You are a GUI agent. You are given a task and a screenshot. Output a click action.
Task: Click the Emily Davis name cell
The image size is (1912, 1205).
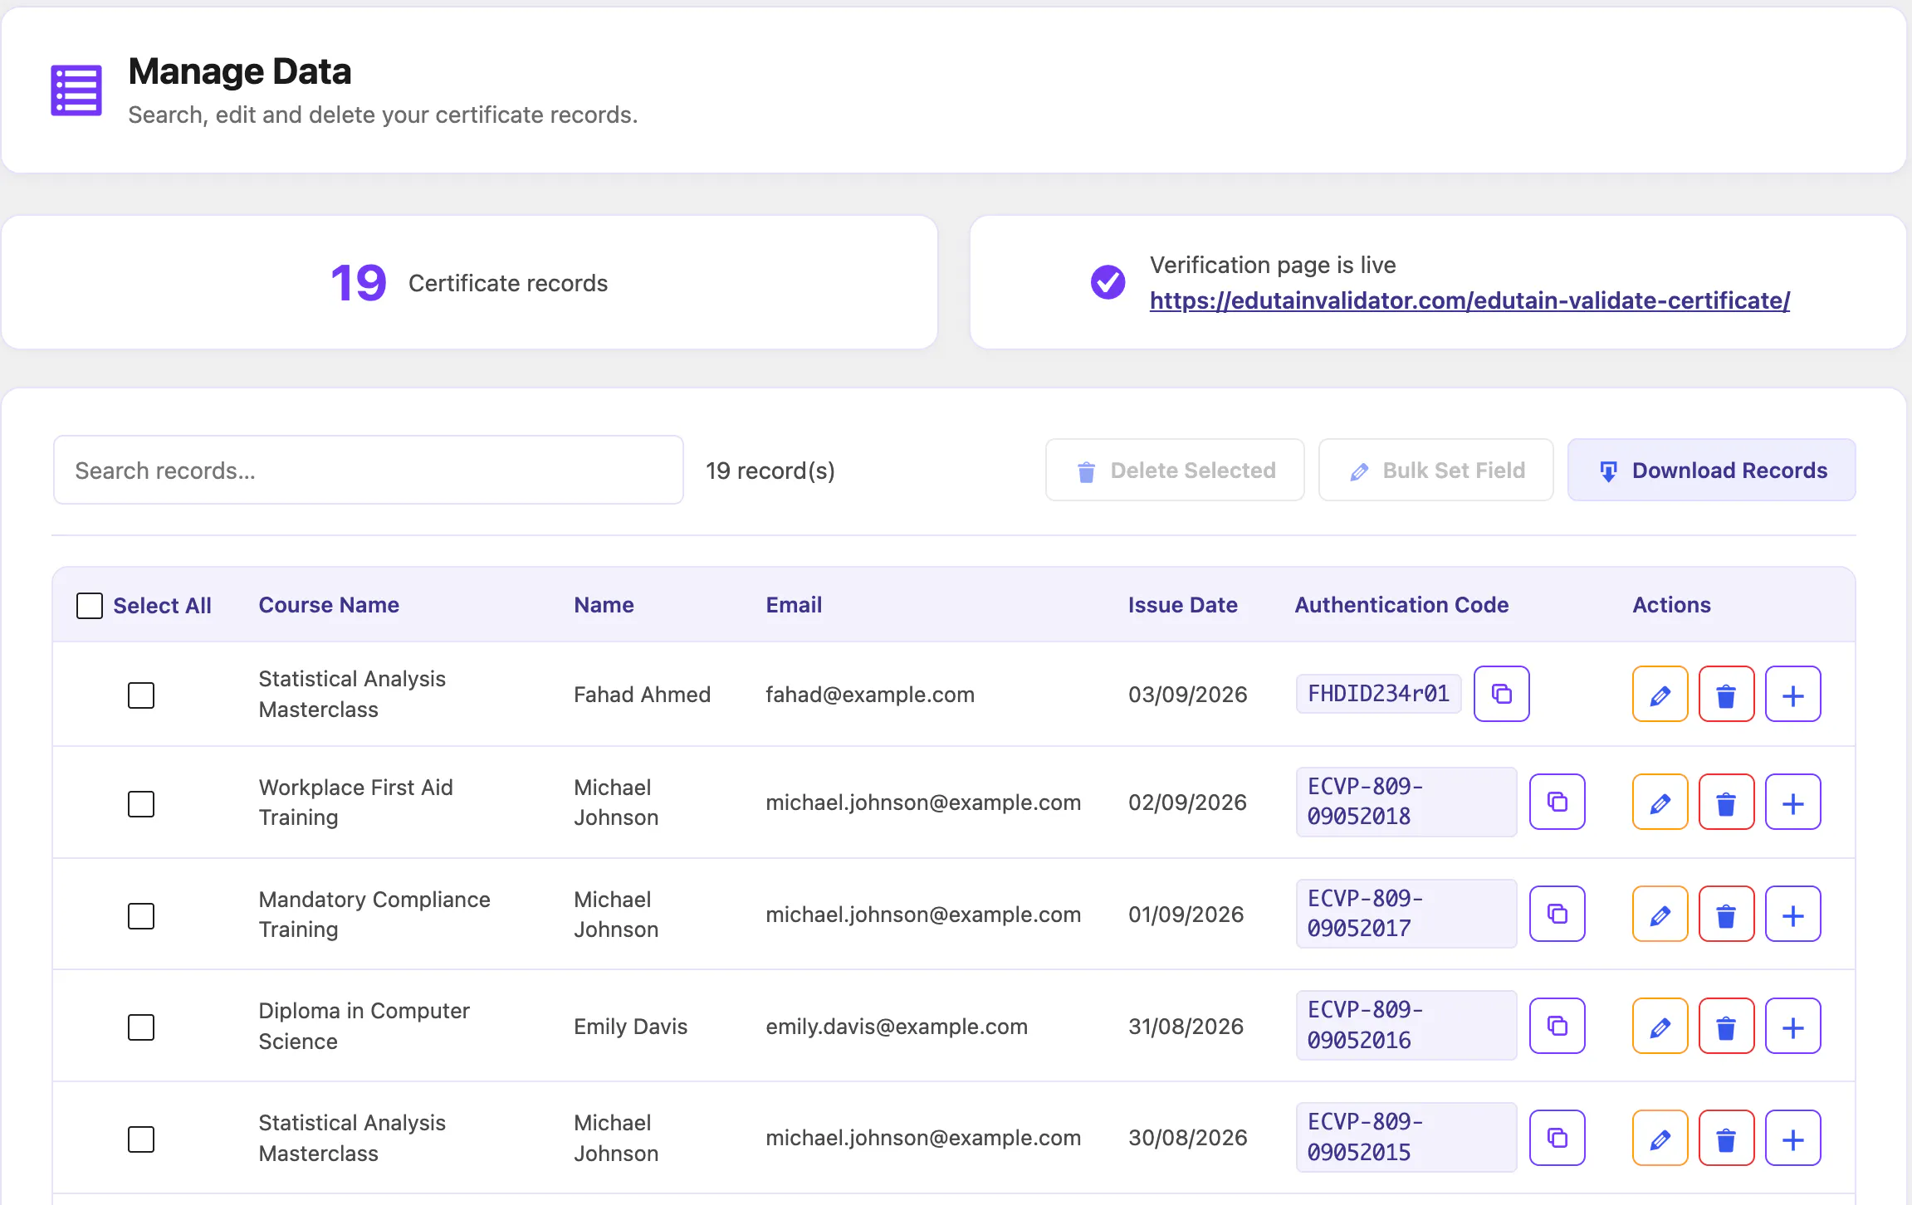pyautogui.click(x=630, y=1026)
